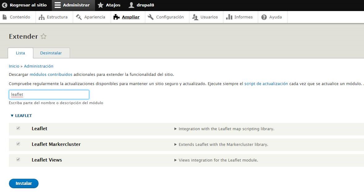Click inside the module search field
This screenshot has height=195, width=364.
click(49, 94)
